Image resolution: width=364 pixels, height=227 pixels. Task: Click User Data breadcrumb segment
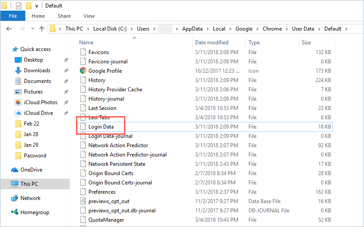tap(303, 29)
